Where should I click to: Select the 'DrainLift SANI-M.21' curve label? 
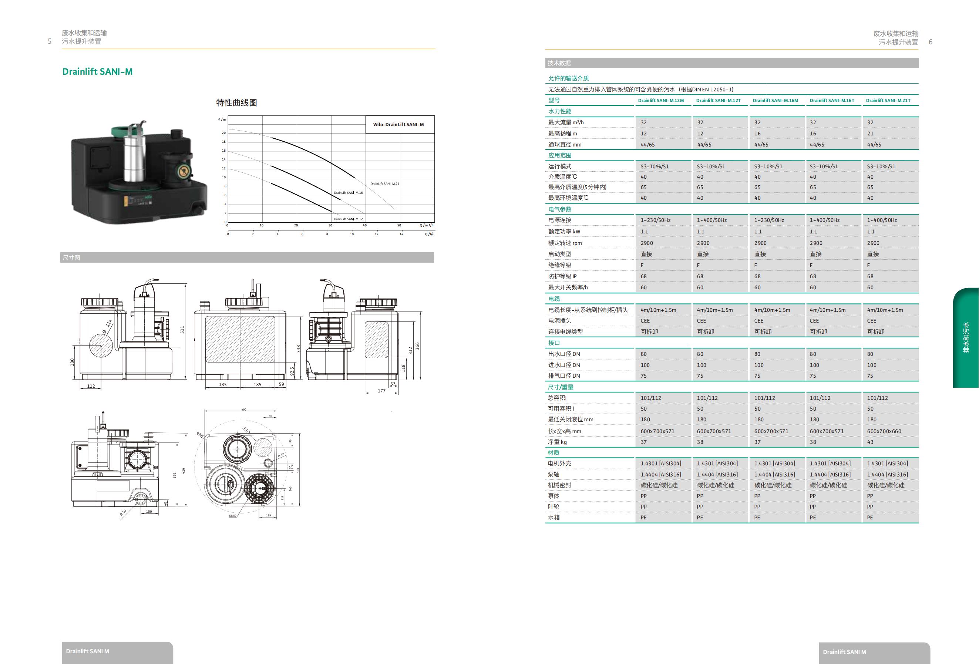(x=385, y=184)
